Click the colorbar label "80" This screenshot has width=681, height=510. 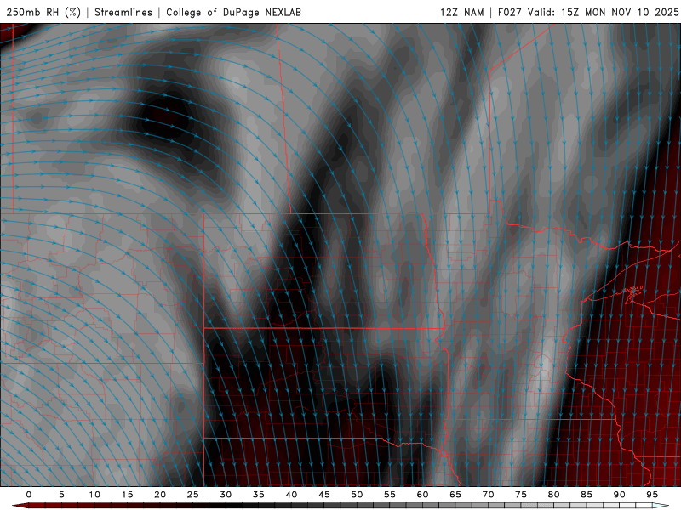[x=553, y=495]
